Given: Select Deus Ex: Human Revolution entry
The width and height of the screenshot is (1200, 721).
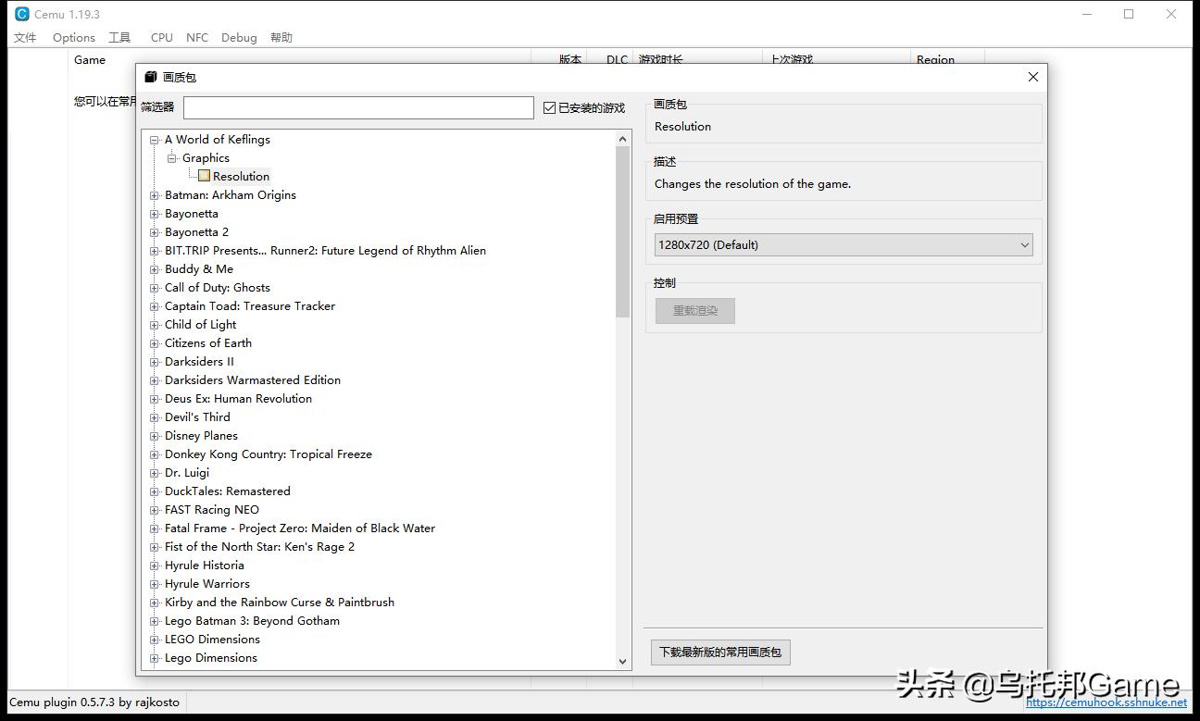Looking at the screenshot, I should click(x=238, y=399).
